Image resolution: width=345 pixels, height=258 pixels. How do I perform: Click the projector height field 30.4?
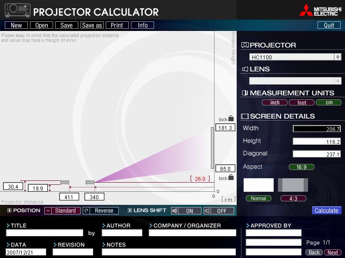click(13, 187)
